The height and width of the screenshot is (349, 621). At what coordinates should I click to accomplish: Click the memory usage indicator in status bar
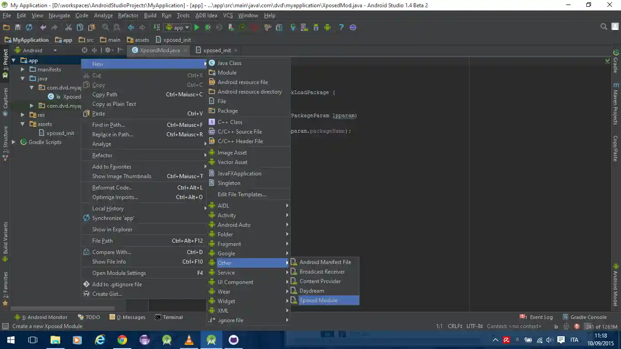click(601, 326)
